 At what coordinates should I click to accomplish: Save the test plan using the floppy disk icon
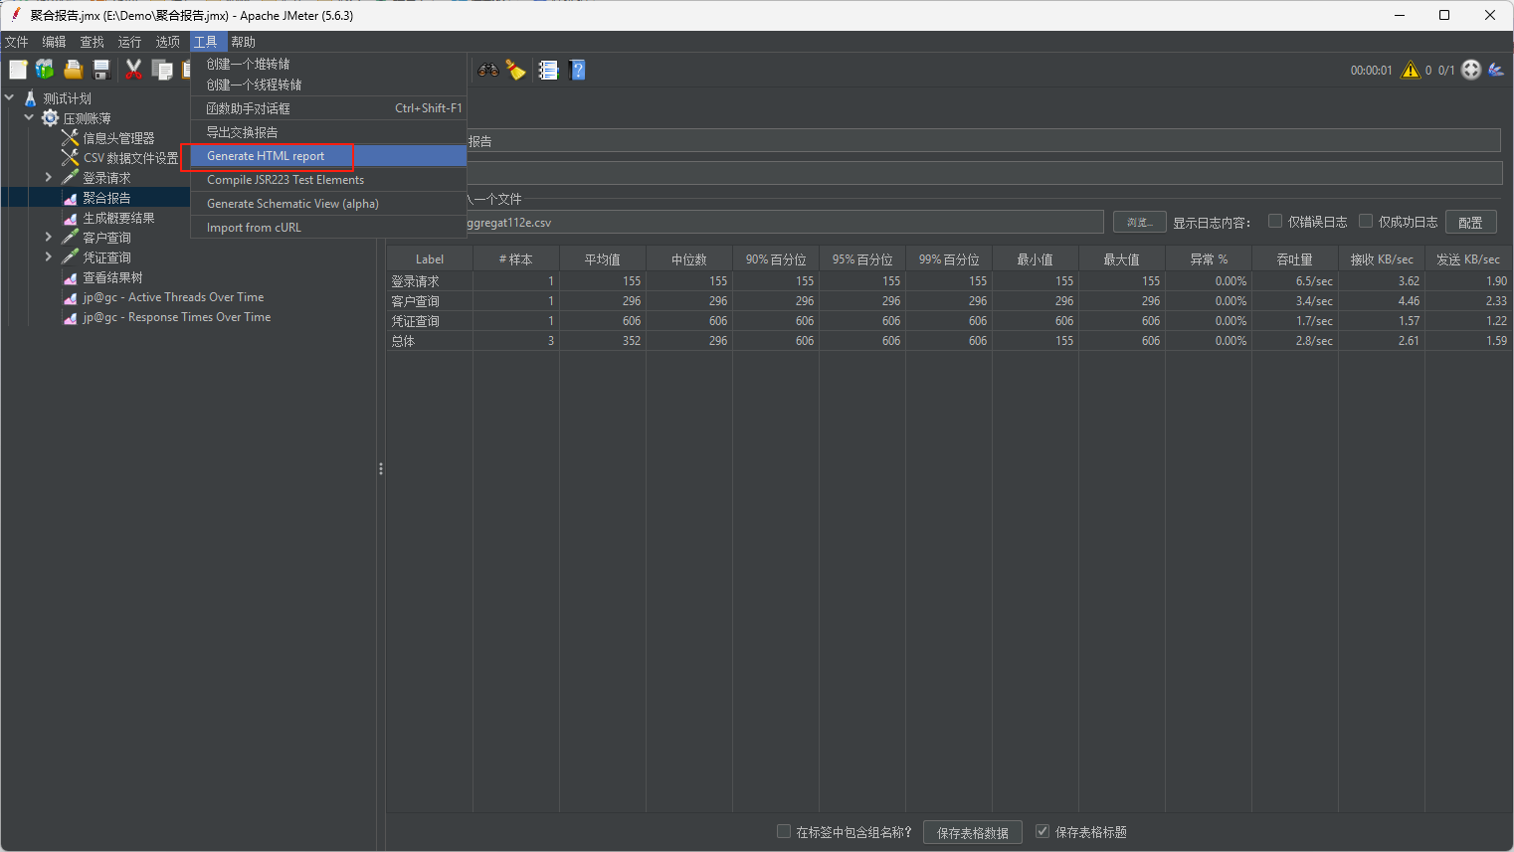point(100,69)
